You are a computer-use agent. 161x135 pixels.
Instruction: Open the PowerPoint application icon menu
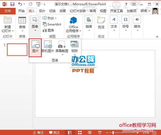(5, 4)
